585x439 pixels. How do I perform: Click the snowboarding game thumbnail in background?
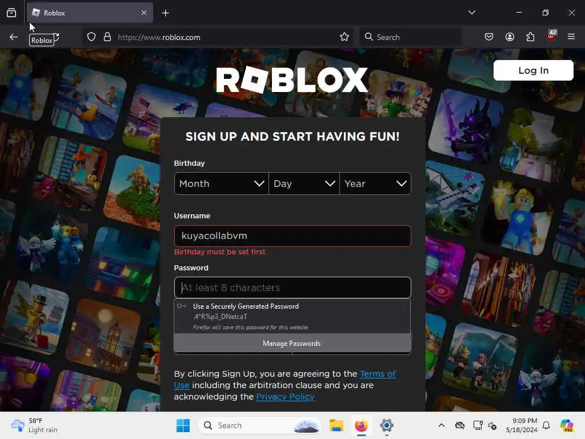coord(90,102)
